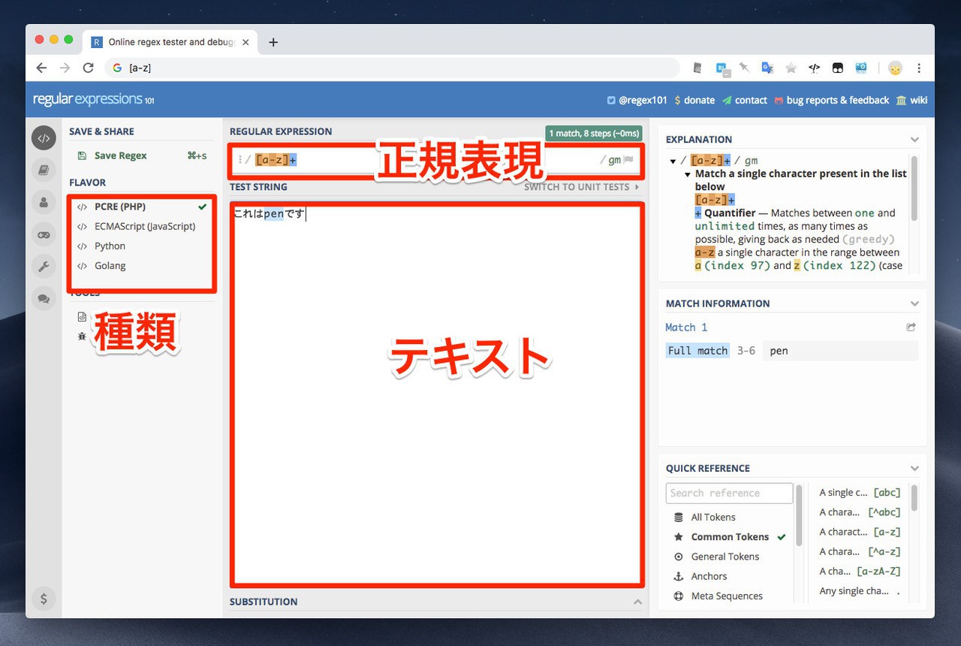
Task: Click the Explanation panel scrollbar
Action: point(914,189)
